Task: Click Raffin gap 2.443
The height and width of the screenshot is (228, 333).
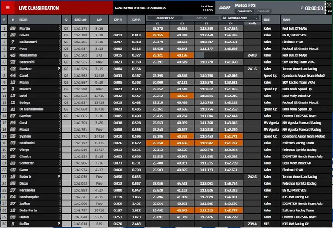Action: 136,224
